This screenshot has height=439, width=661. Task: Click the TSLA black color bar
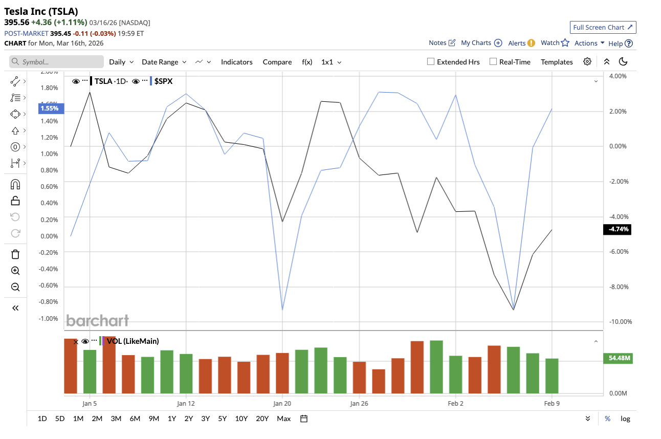point(91,81)
